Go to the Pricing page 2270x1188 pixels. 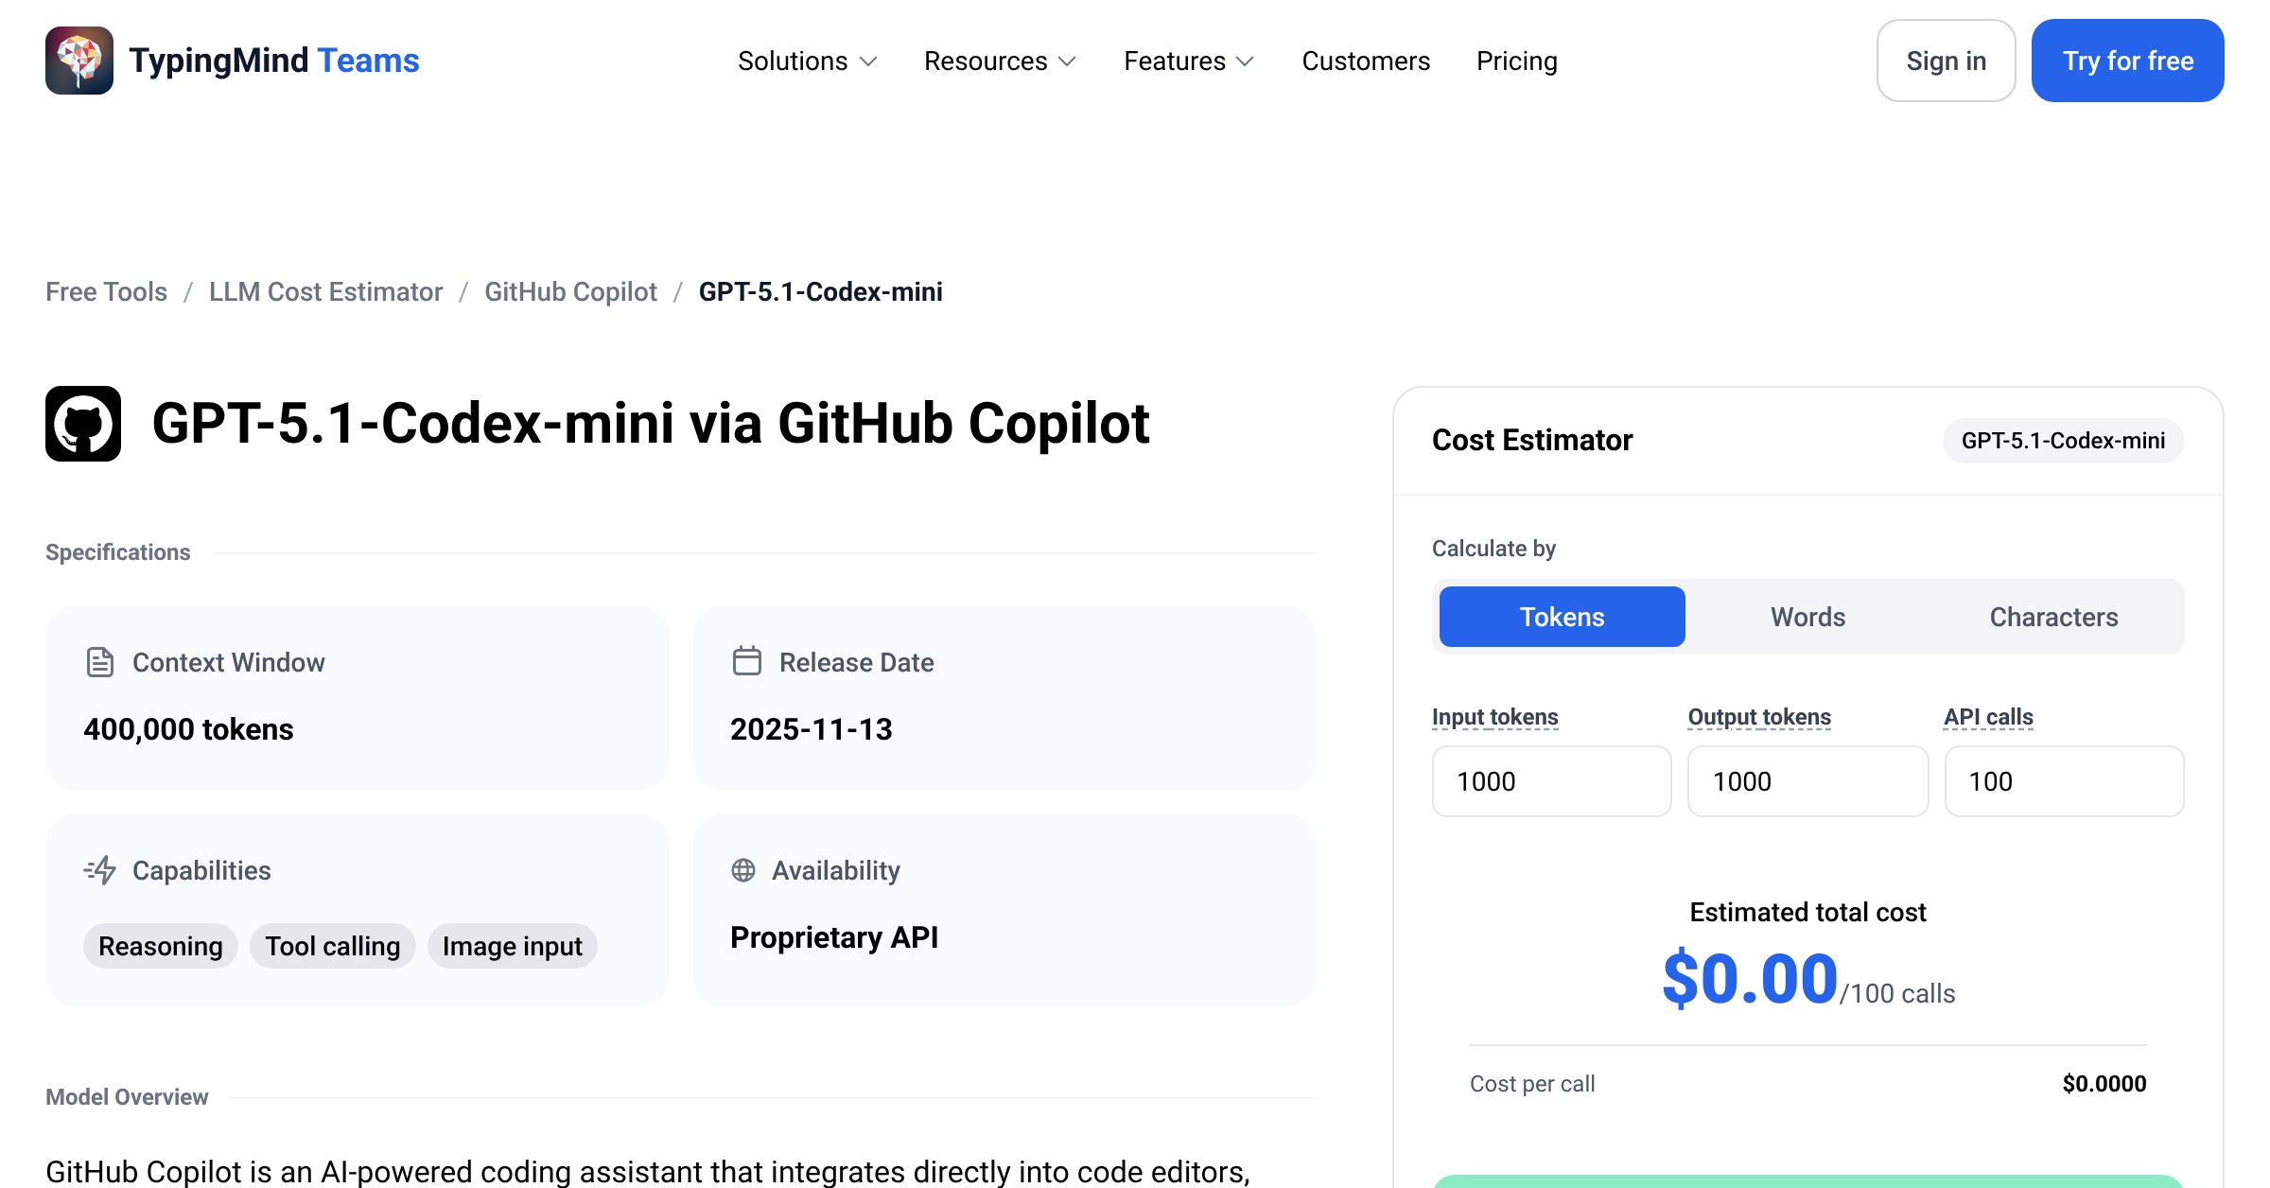[1516, 61]
